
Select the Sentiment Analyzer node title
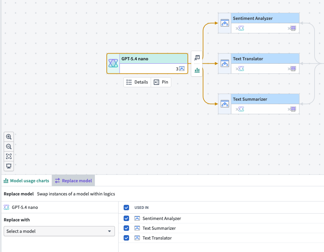[x=253, y=18]
